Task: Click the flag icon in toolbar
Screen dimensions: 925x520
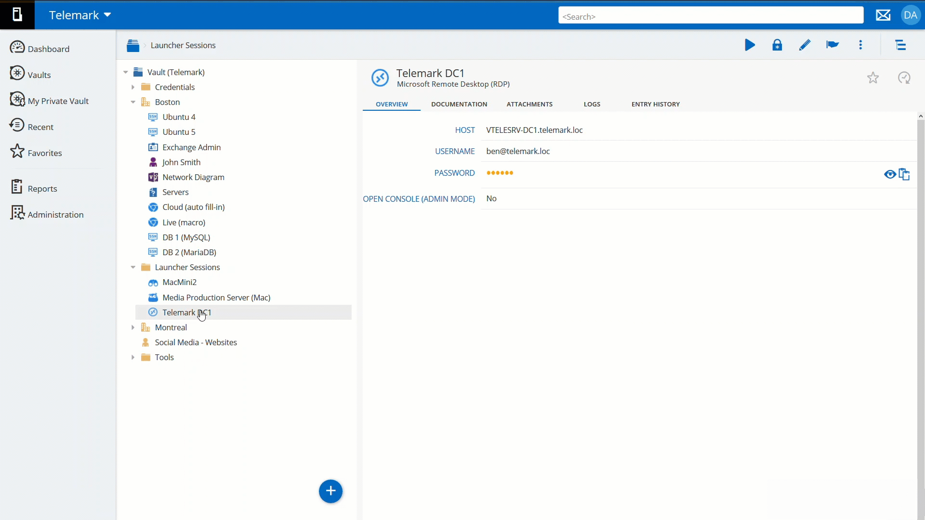Action: [x=832, y=45]
